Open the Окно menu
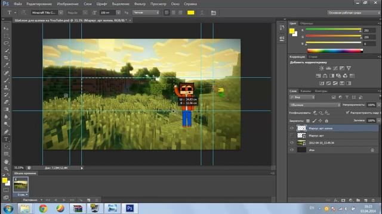 (x=175, y=4)
